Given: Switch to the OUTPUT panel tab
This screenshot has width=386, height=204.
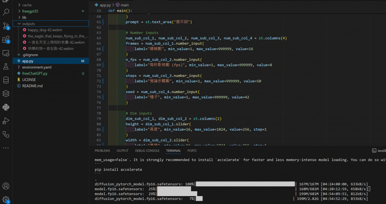Looking at the screenshot, I should (x=123, y=151).
